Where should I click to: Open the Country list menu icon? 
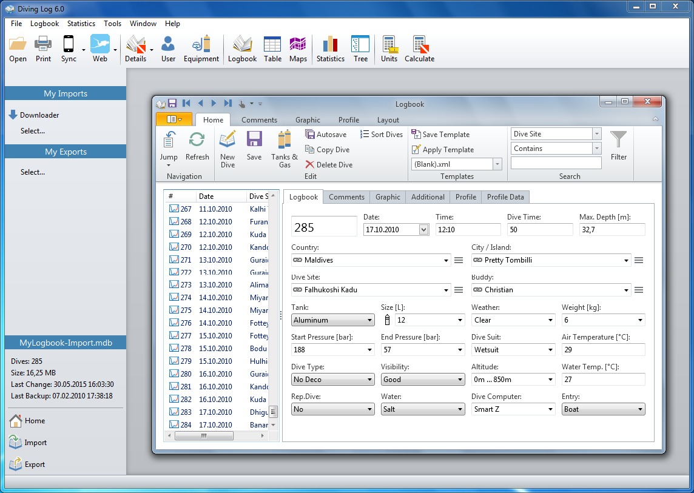point(459,260)
